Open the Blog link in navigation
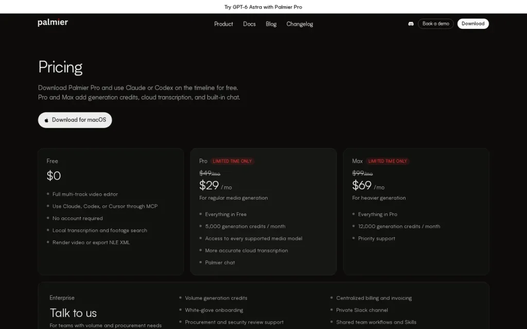 click(271, 24)
